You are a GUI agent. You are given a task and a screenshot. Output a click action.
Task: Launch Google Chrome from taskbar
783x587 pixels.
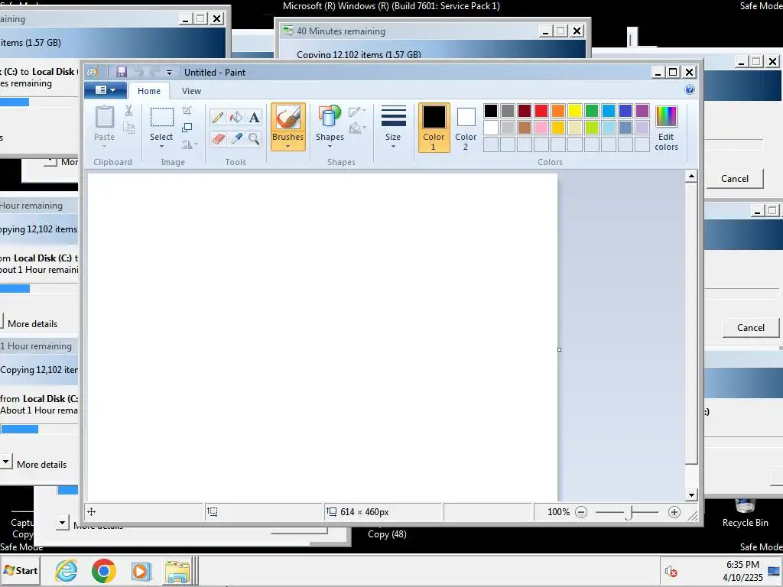click(104, 570)
